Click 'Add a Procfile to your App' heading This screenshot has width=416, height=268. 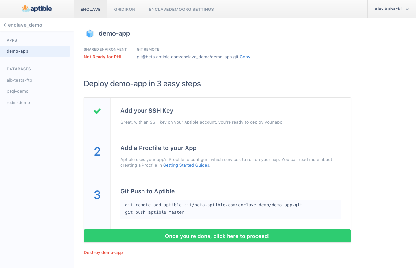(159, 148)
